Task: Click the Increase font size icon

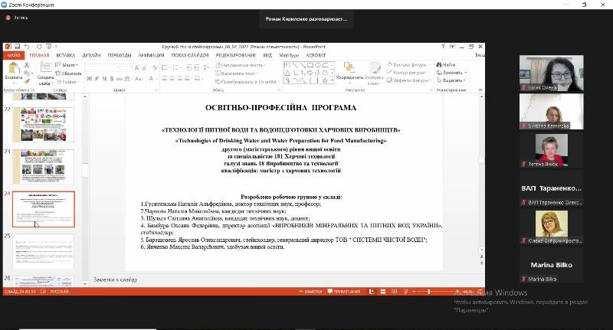Action: tap(137, 68)
